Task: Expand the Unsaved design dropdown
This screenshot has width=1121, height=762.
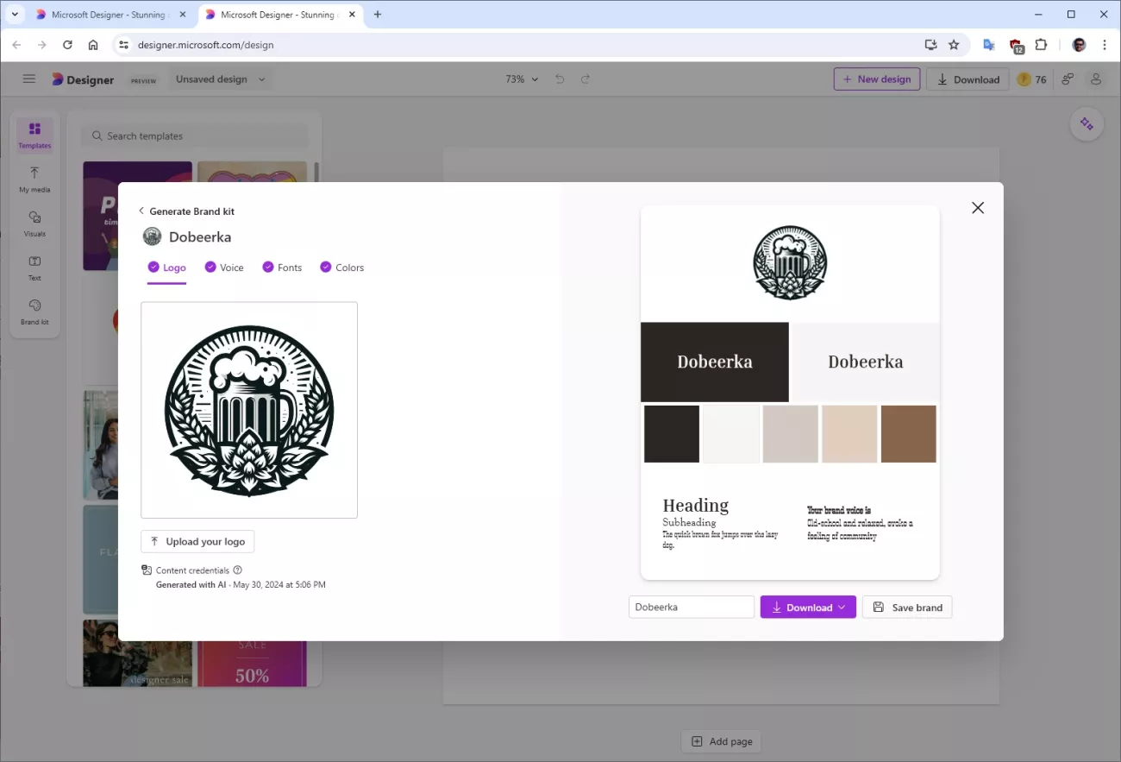Action: pyautogui.click(x=221, y=79)
